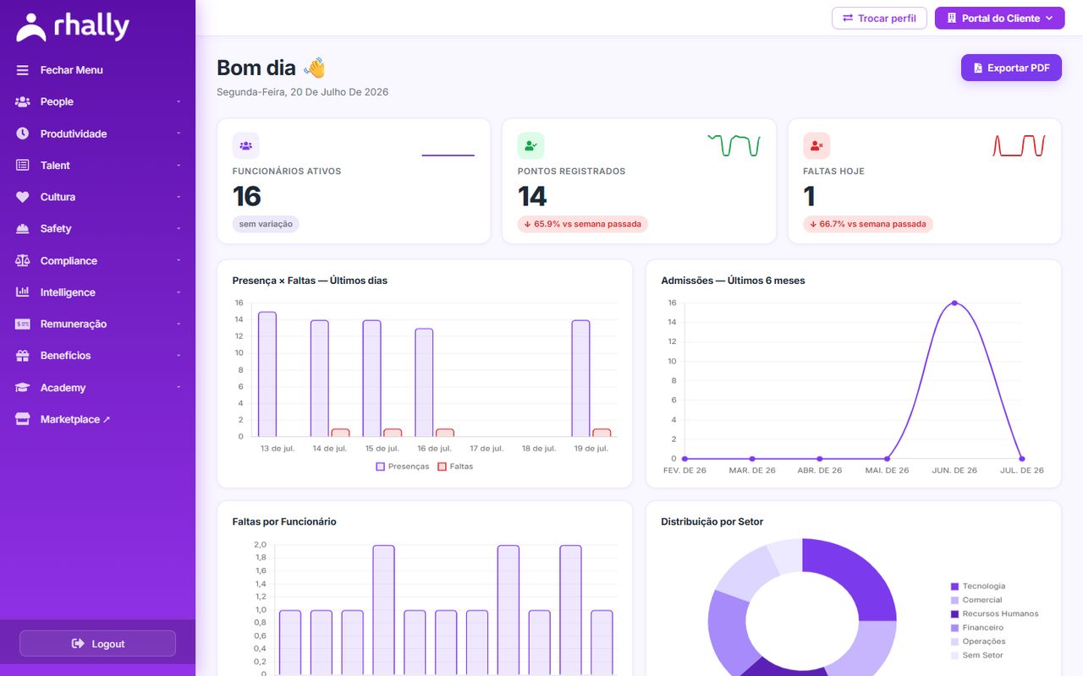Click the 19 de jul. presence bar

tap(580, 379)
